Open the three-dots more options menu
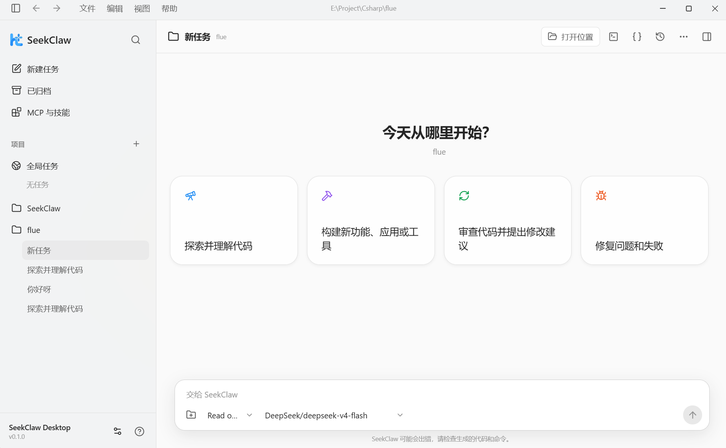 pyautogui.click(x=683, y=37)
